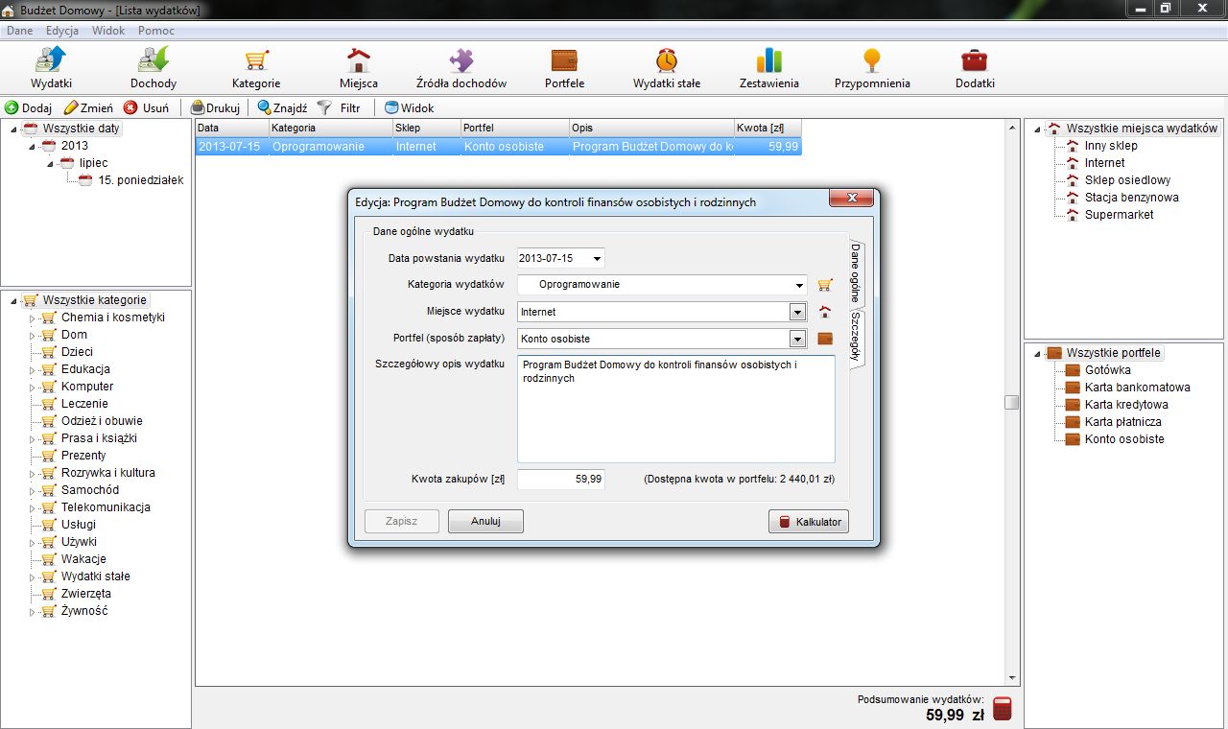
Task: Open the Miejsca house icon
Action: point(358,59)
